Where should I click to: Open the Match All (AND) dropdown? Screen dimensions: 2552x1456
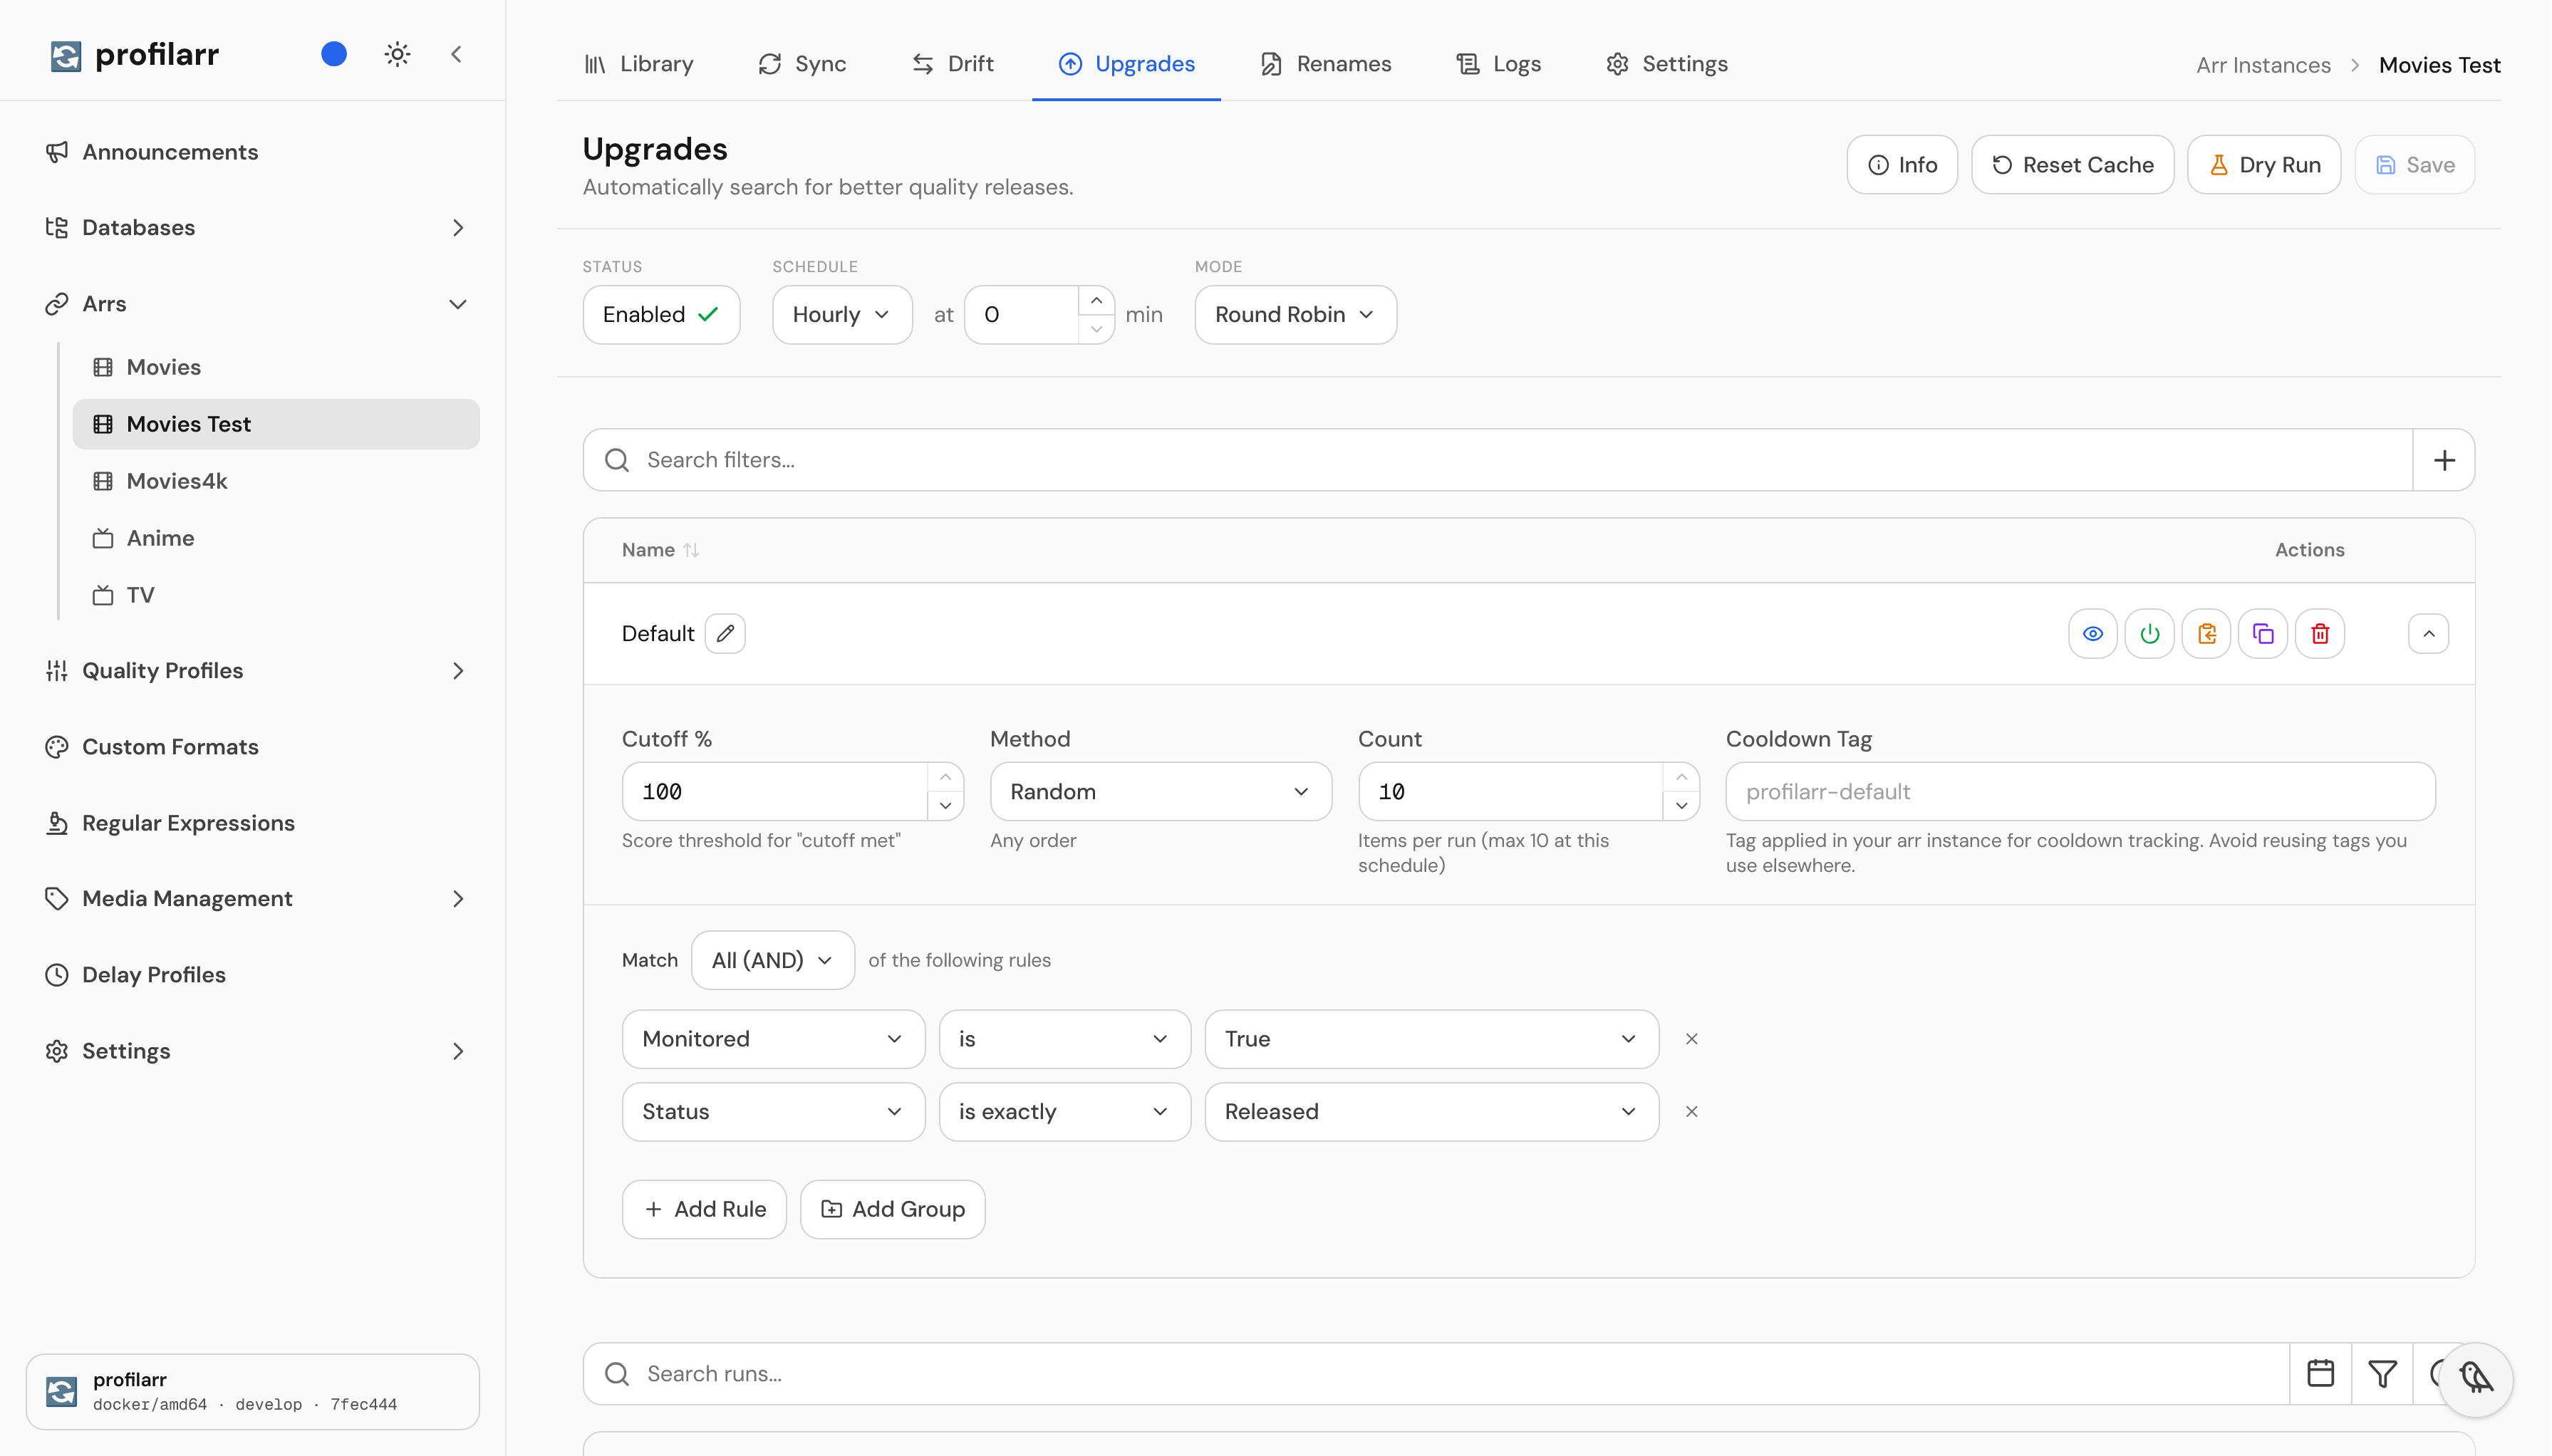click(772, 960)
